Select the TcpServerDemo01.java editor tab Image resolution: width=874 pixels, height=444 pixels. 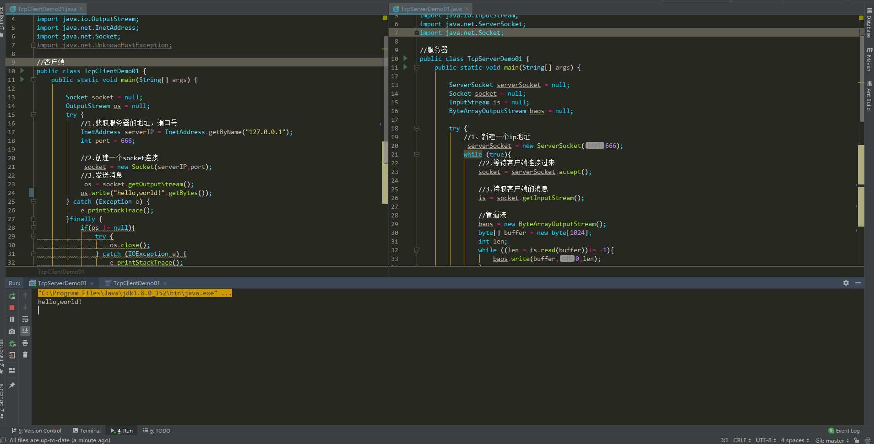click(x=430, y=9)
